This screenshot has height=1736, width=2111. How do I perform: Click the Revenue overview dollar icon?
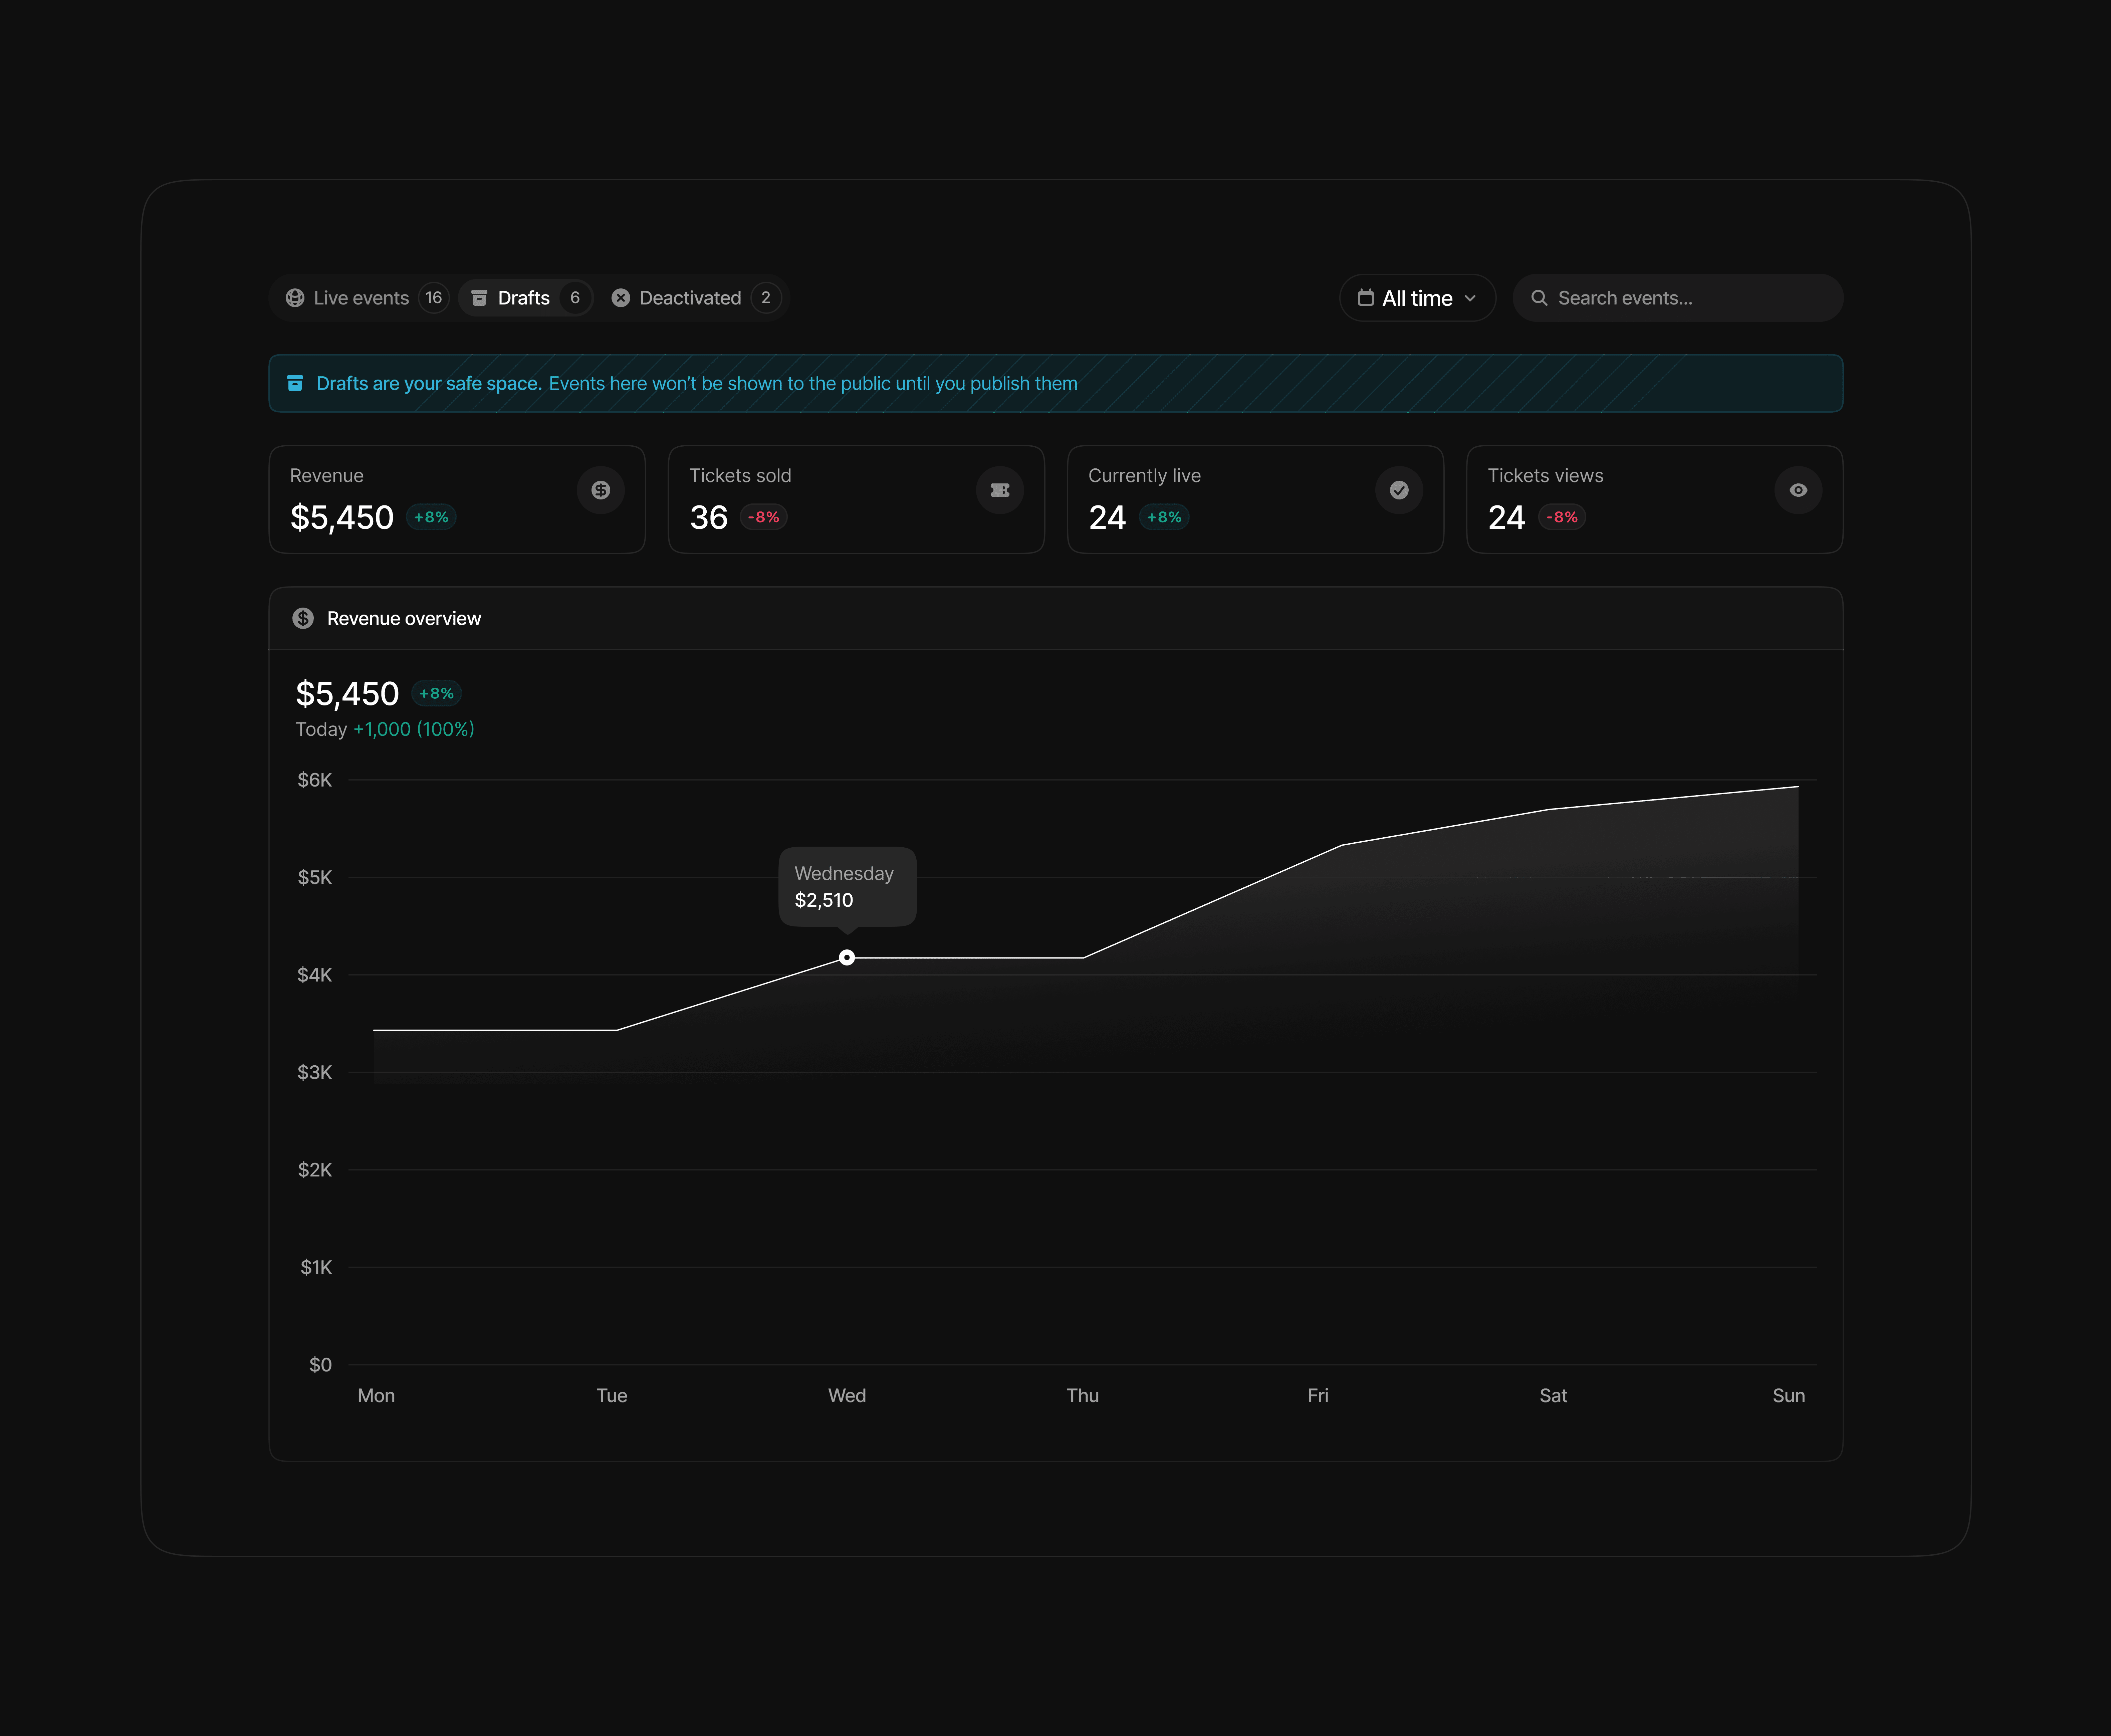[303, 618]
